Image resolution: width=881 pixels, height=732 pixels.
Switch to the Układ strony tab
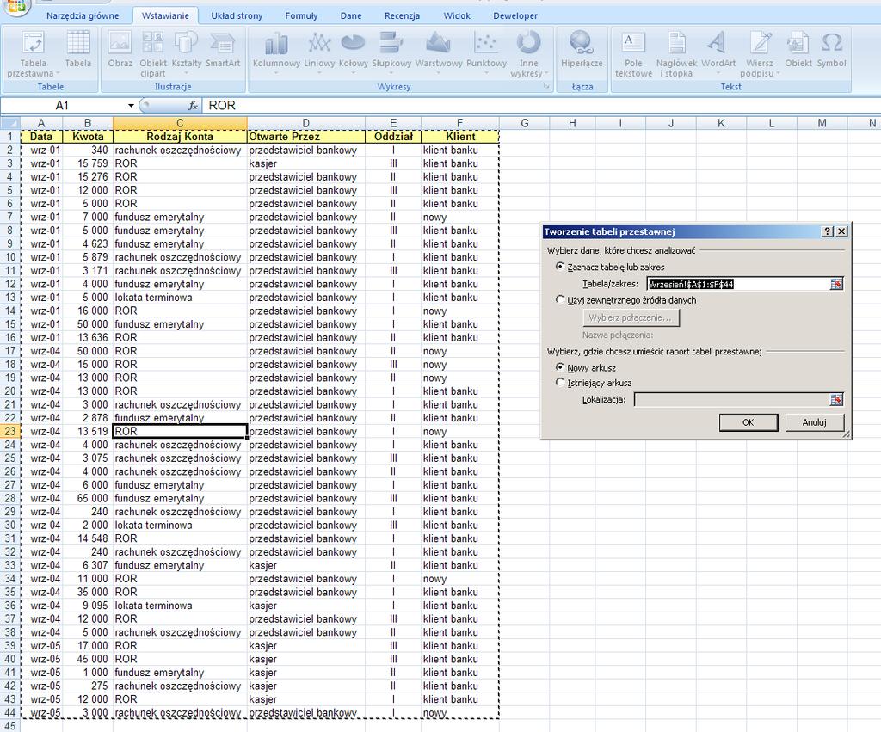pyautogui.click(x=237, y=15)
